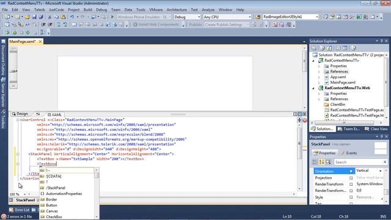Screen dimensions: 391x220
Task: Switch the designer to vertical split view
Action: click(x=295, y=114)
